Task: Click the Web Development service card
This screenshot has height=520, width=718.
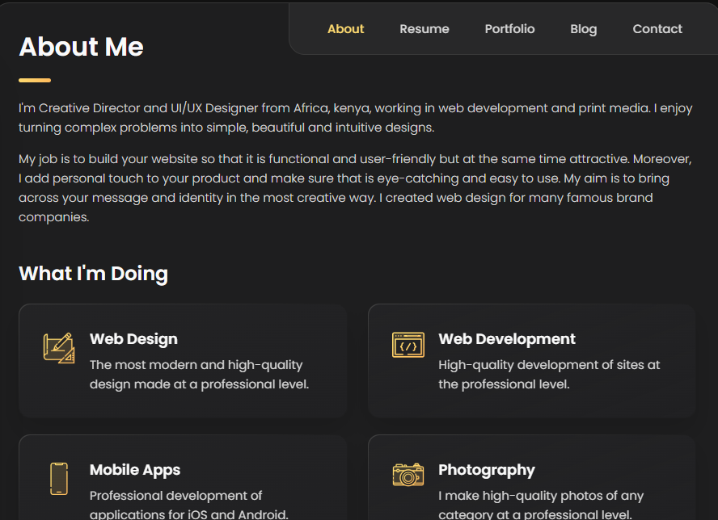Action: coord(531,360)
